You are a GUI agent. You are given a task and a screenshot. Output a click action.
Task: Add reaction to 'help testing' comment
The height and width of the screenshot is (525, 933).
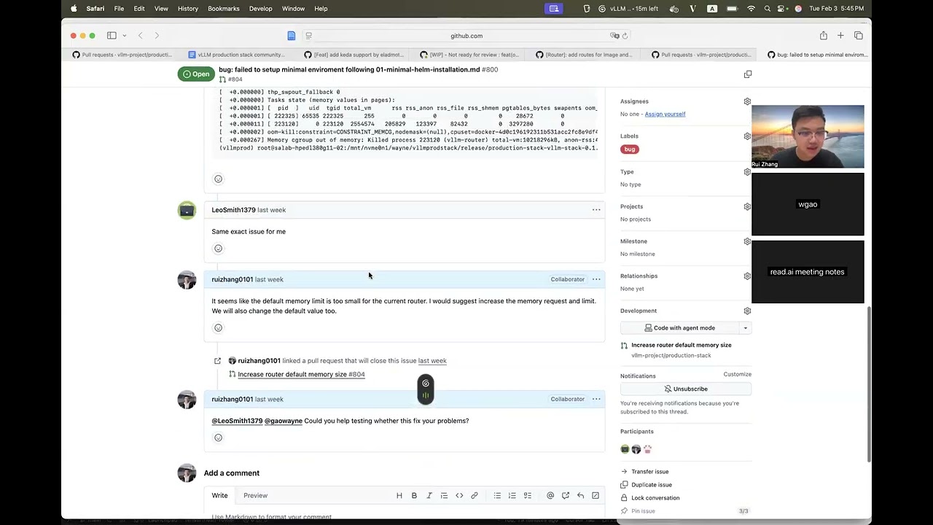pyautogui.click(x=218, y=437)
